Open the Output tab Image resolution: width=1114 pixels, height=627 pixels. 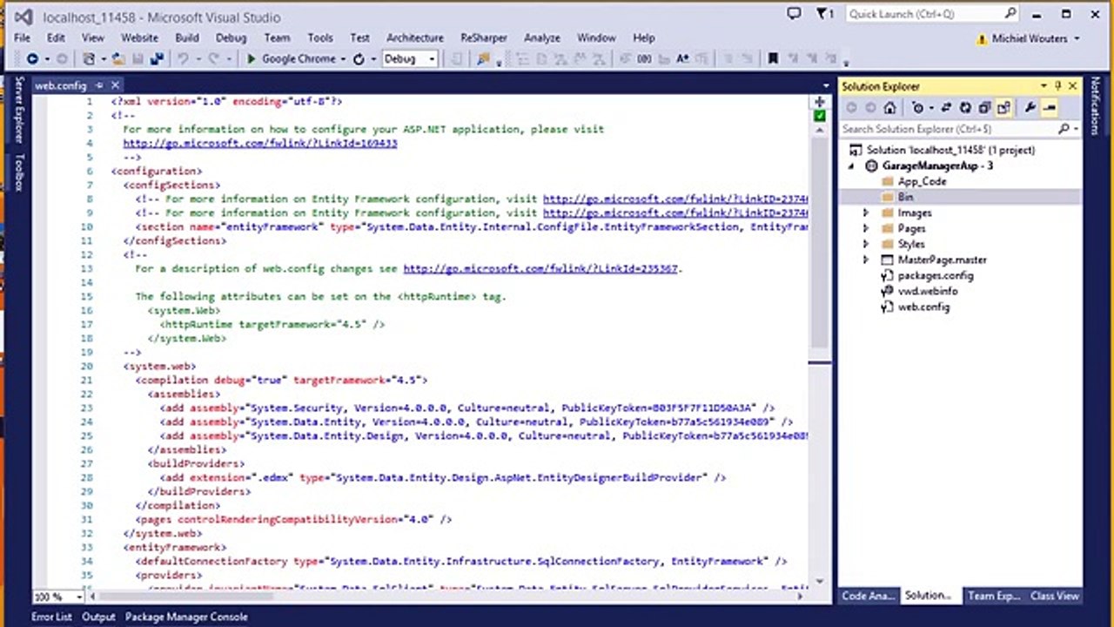98,617
